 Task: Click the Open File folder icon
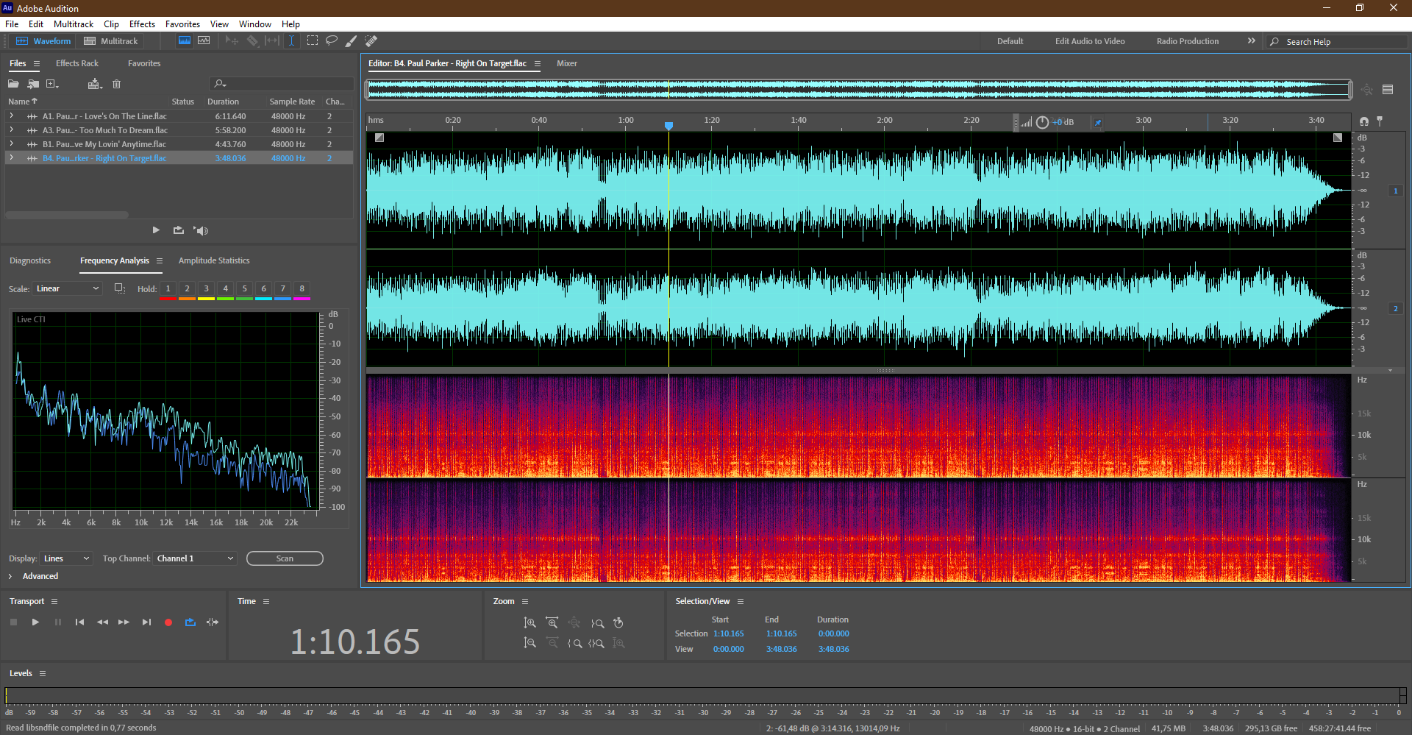13,84
